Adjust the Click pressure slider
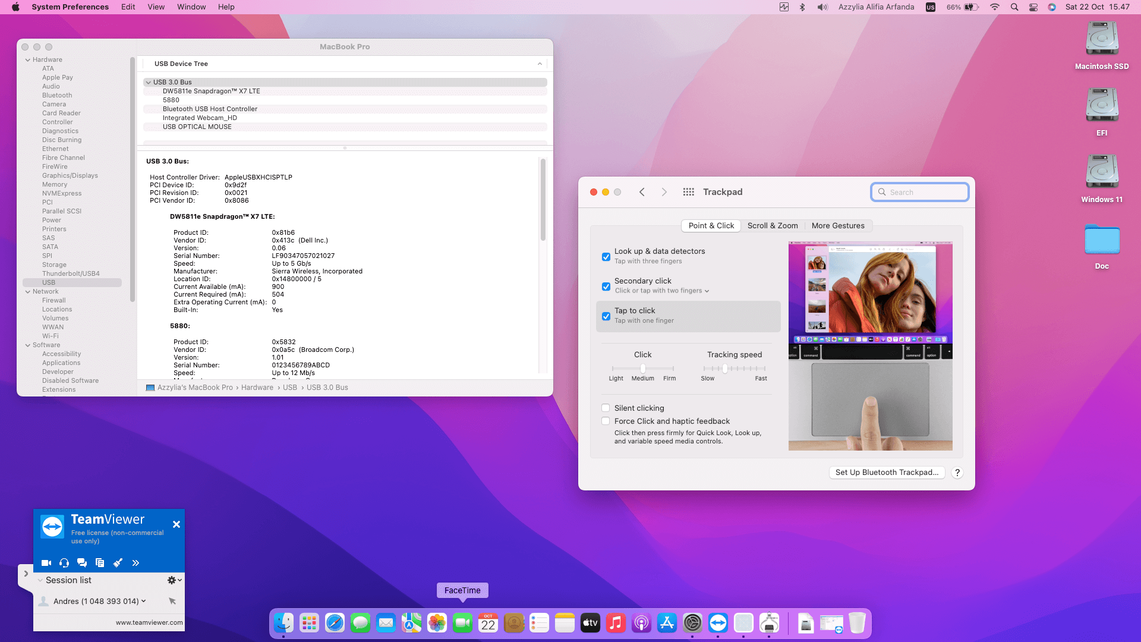Viewport: 1141px width, 642px height. point(643,369)
